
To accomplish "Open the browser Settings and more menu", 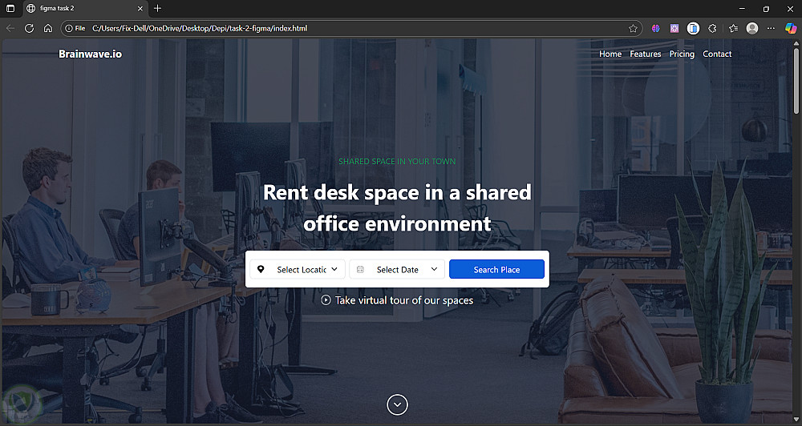I will (771, 29).
